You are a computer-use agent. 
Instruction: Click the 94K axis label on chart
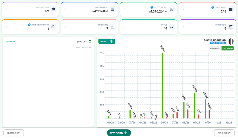[102, 53]
